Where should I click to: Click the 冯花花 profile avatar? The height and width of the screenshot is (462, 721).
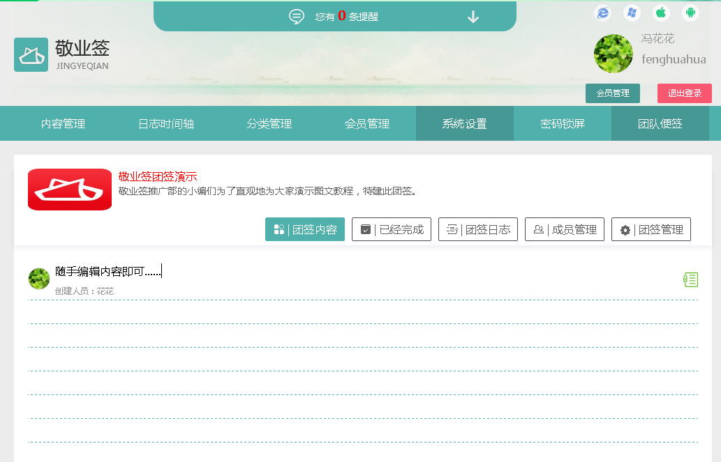coord(613,54)
